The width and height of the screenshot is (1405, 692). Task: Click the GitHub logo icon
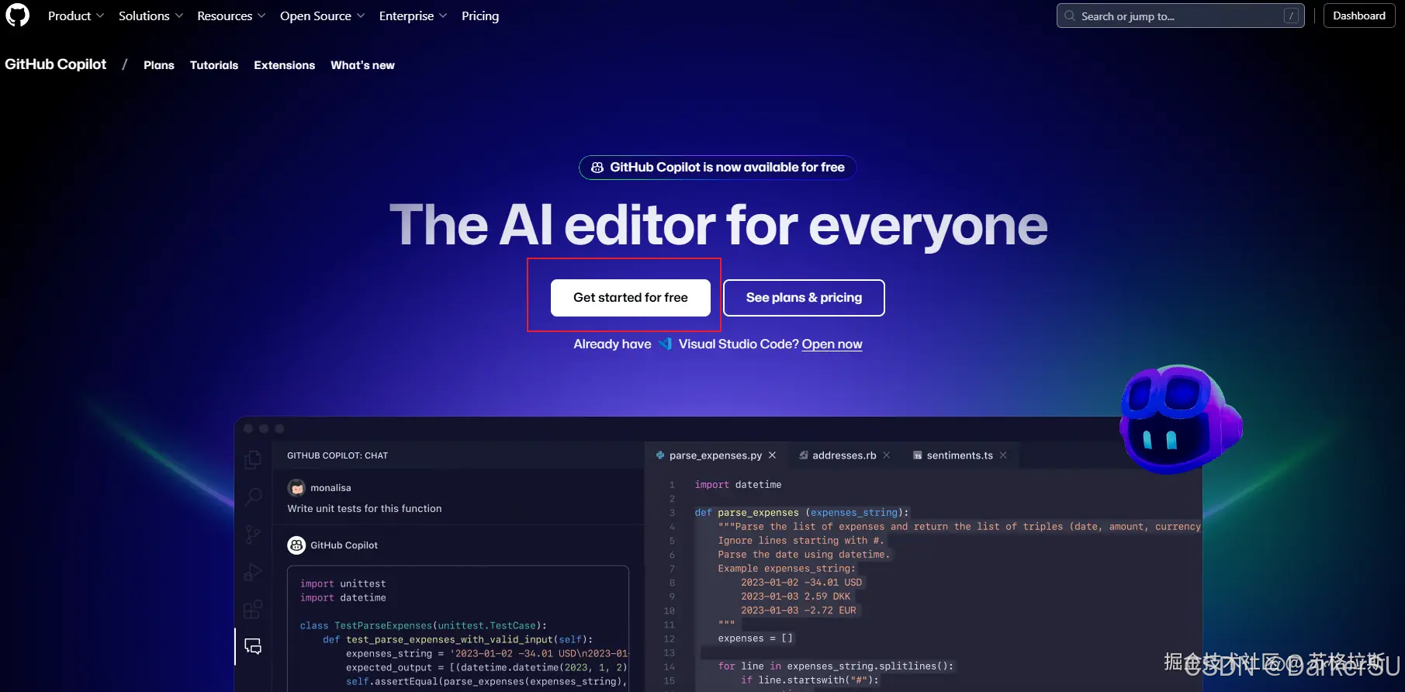(x=17, y=16)
